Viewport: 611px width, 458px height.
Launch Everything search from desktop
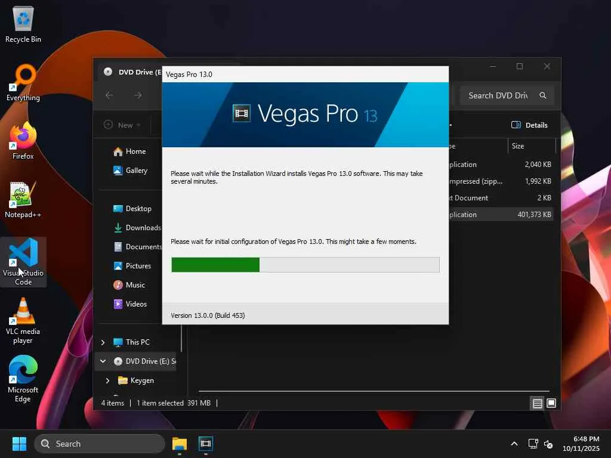coord(23,82)
